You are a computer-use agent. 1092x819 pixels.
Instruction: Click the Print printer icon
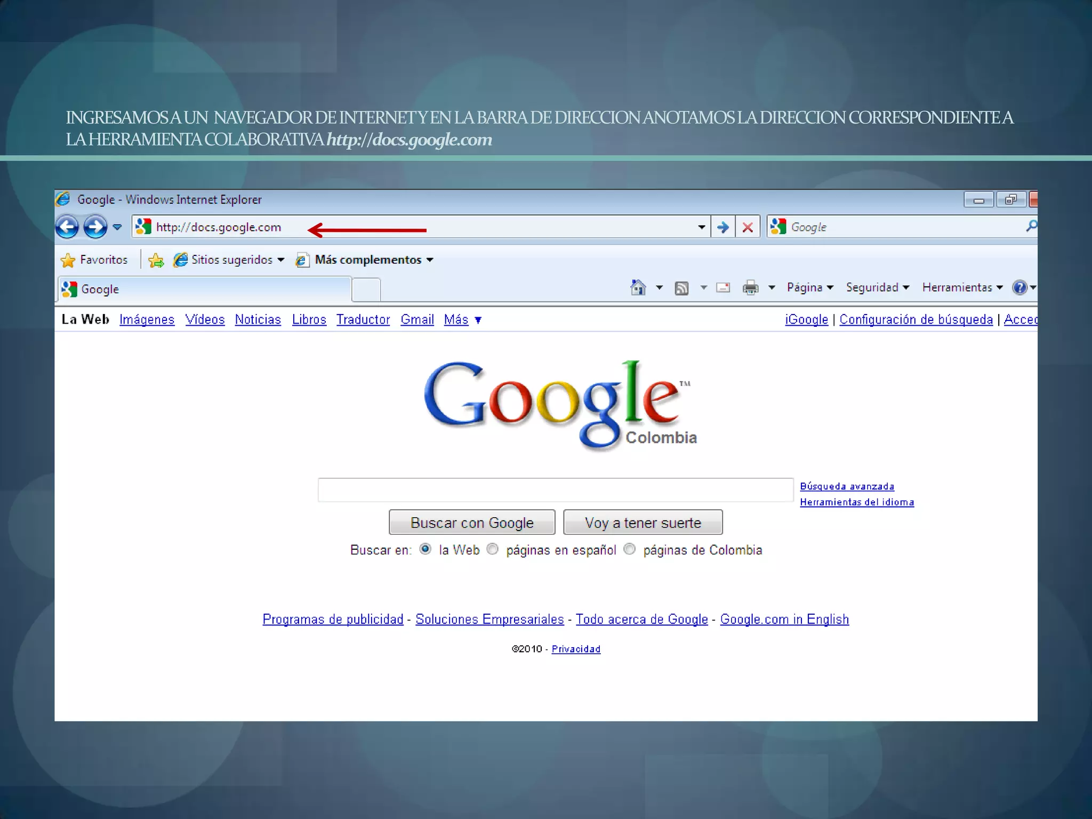(750, 287)
